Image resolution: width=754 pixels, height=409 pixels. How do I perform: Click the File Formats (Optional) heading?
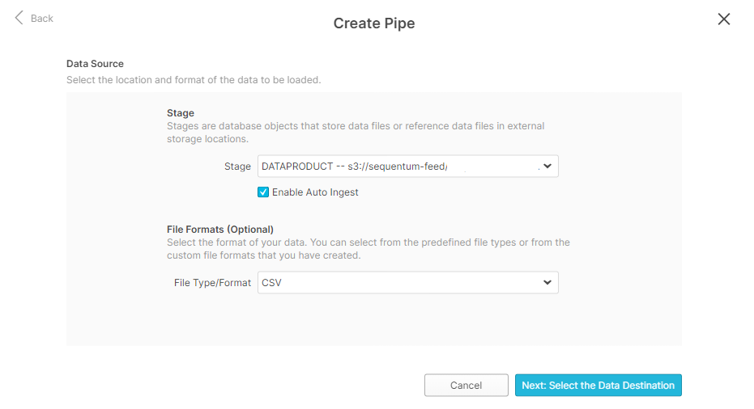220,230
